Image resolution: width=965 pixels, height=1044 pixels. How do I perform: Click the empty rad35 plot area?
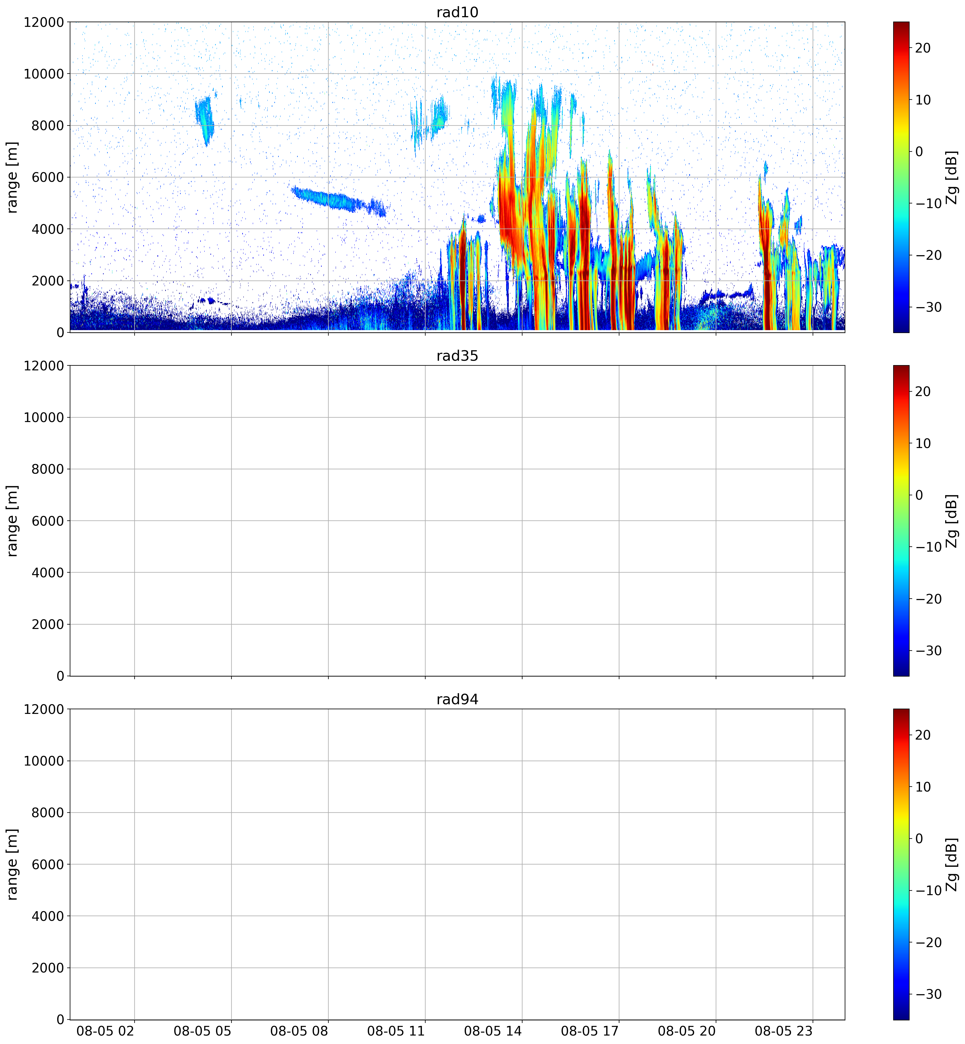(457, 520)
